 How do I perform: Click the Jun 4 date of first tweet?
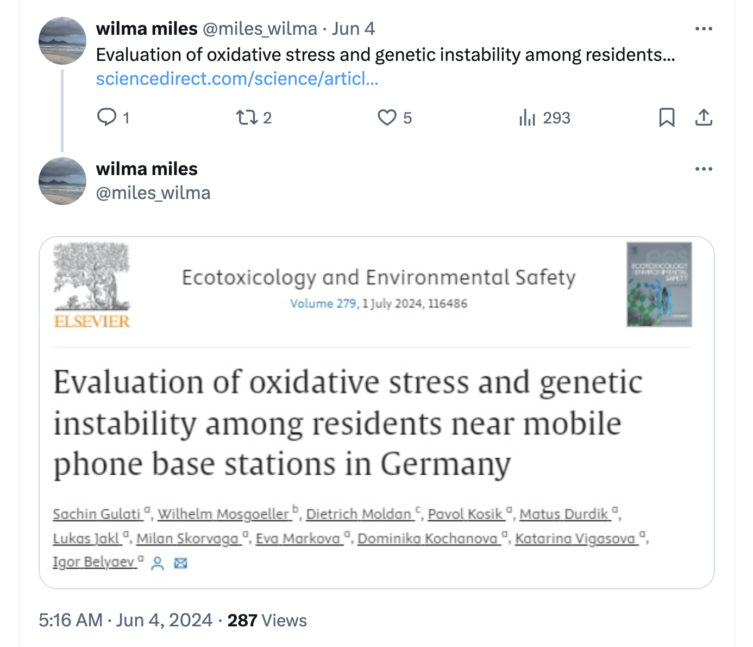353,28
